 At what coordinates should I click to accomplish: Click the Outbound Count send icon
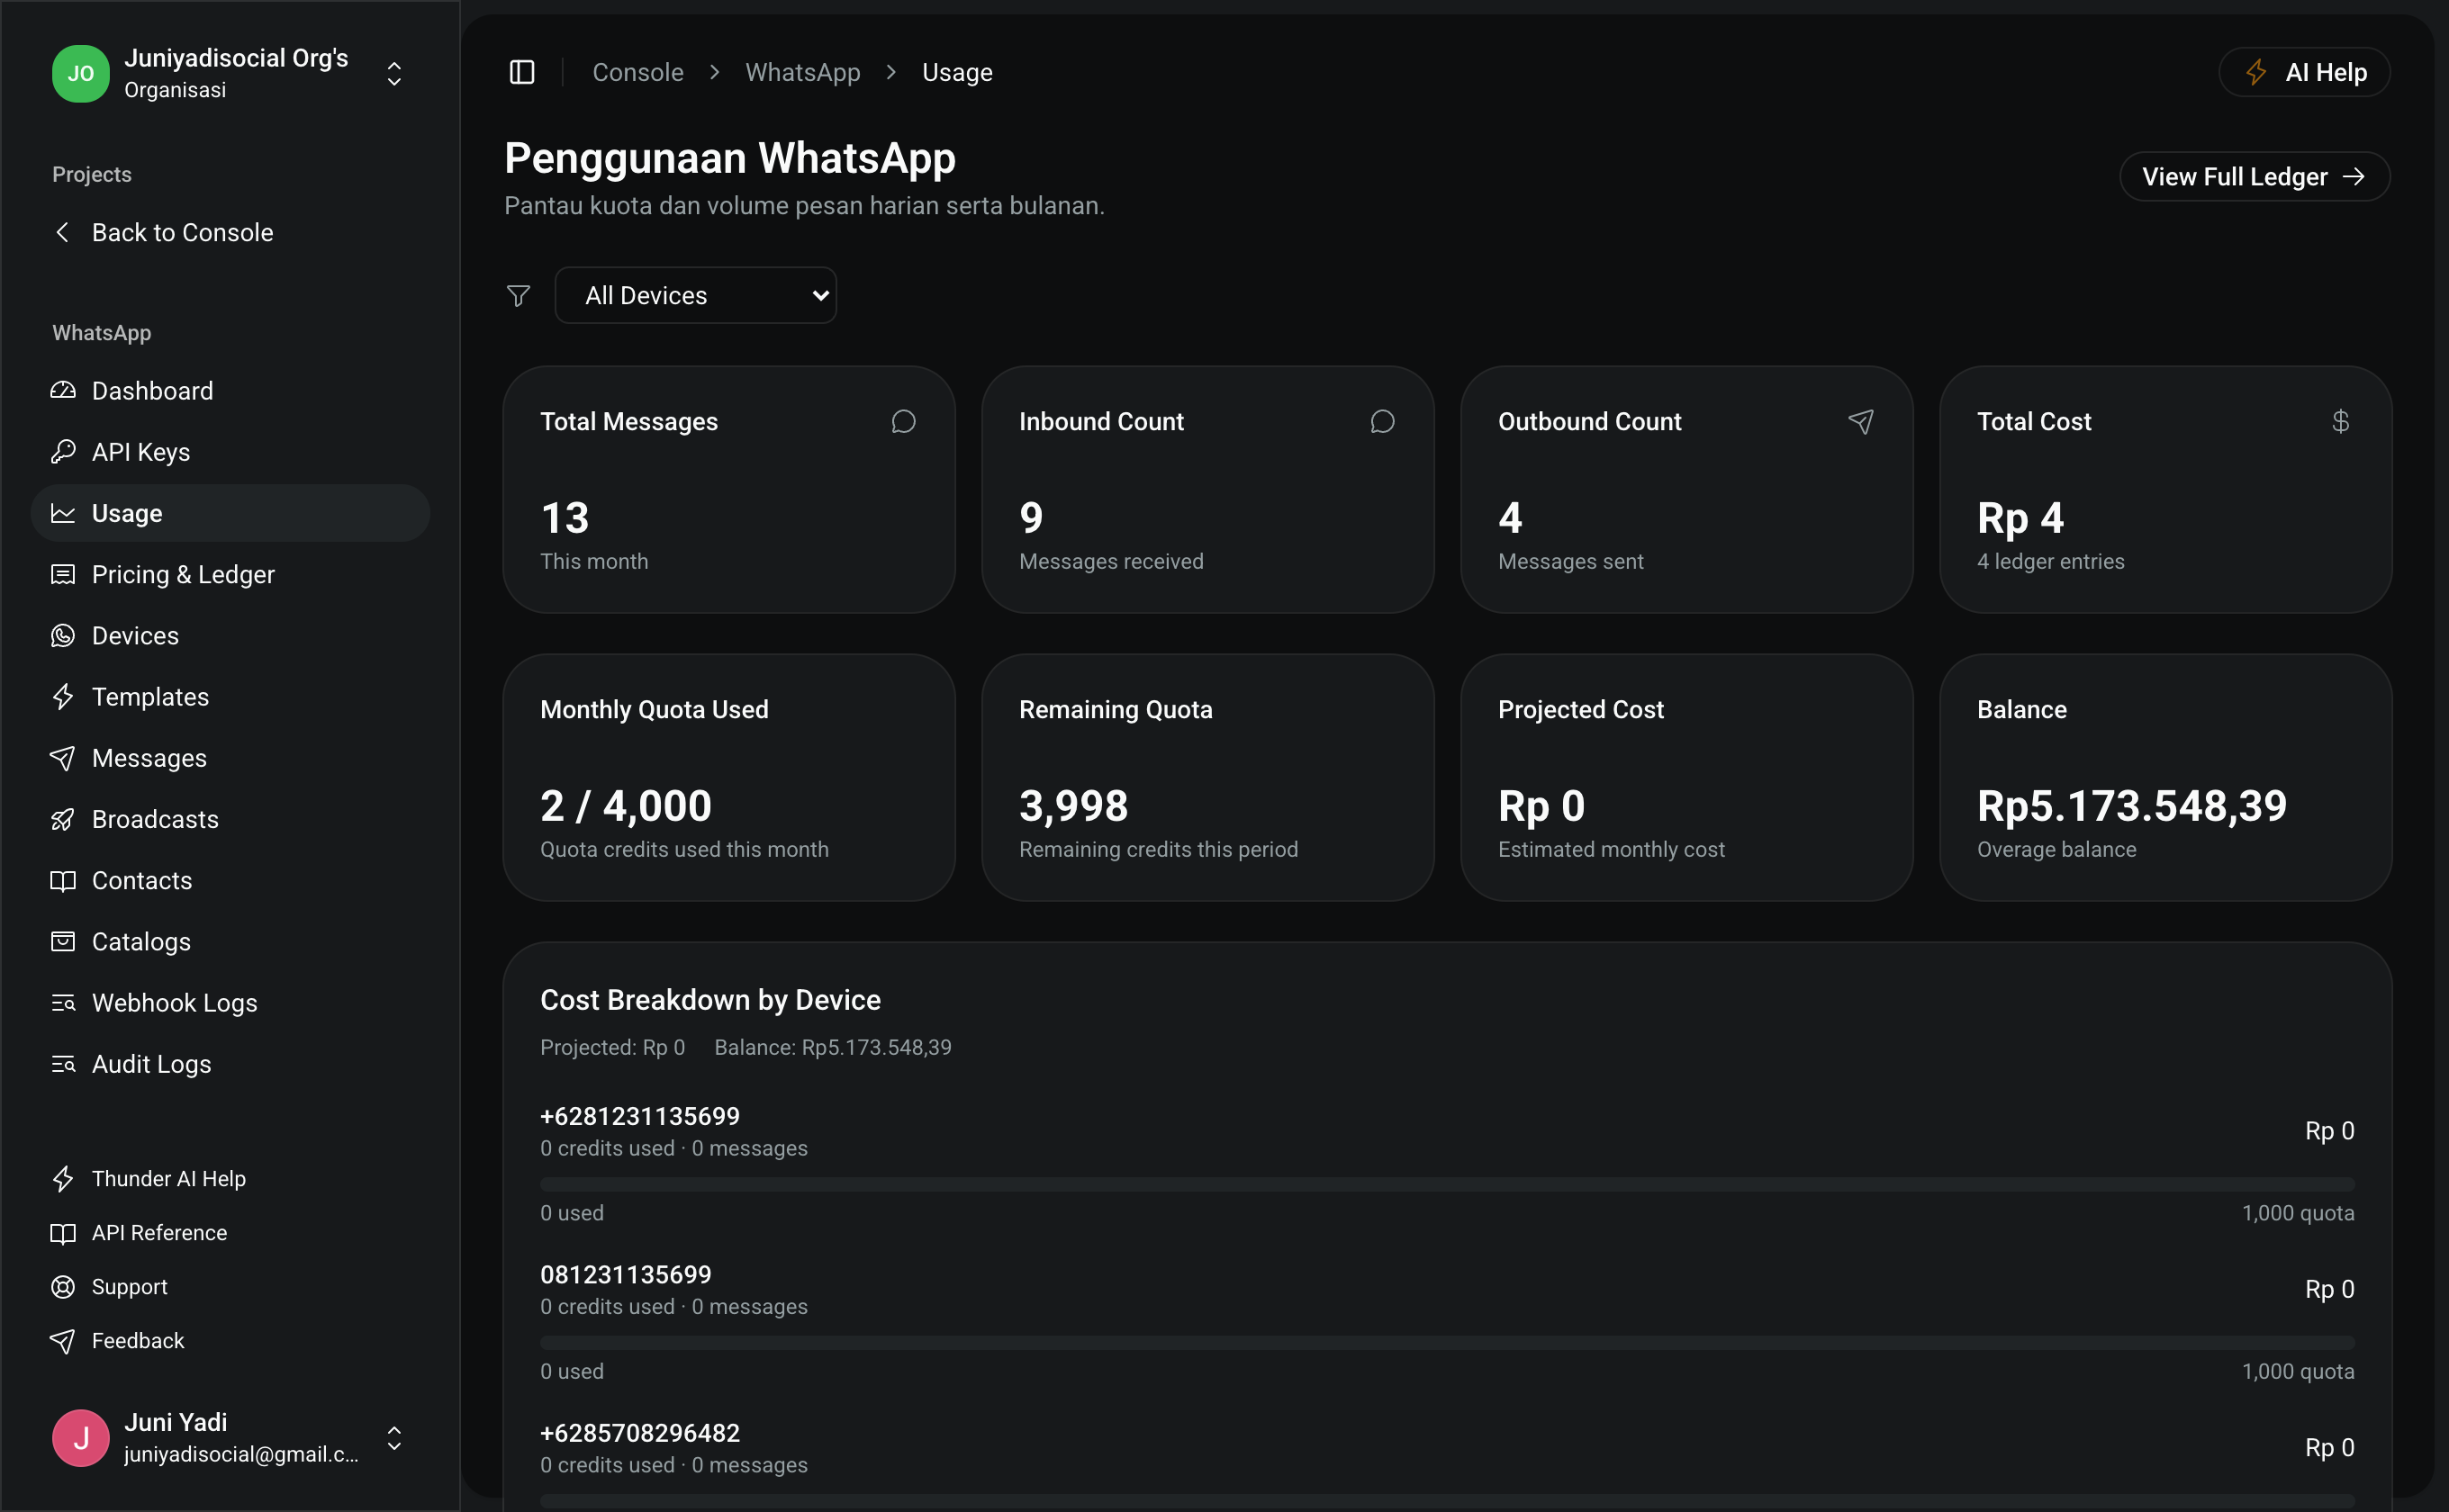click(x=1861, y=422)
